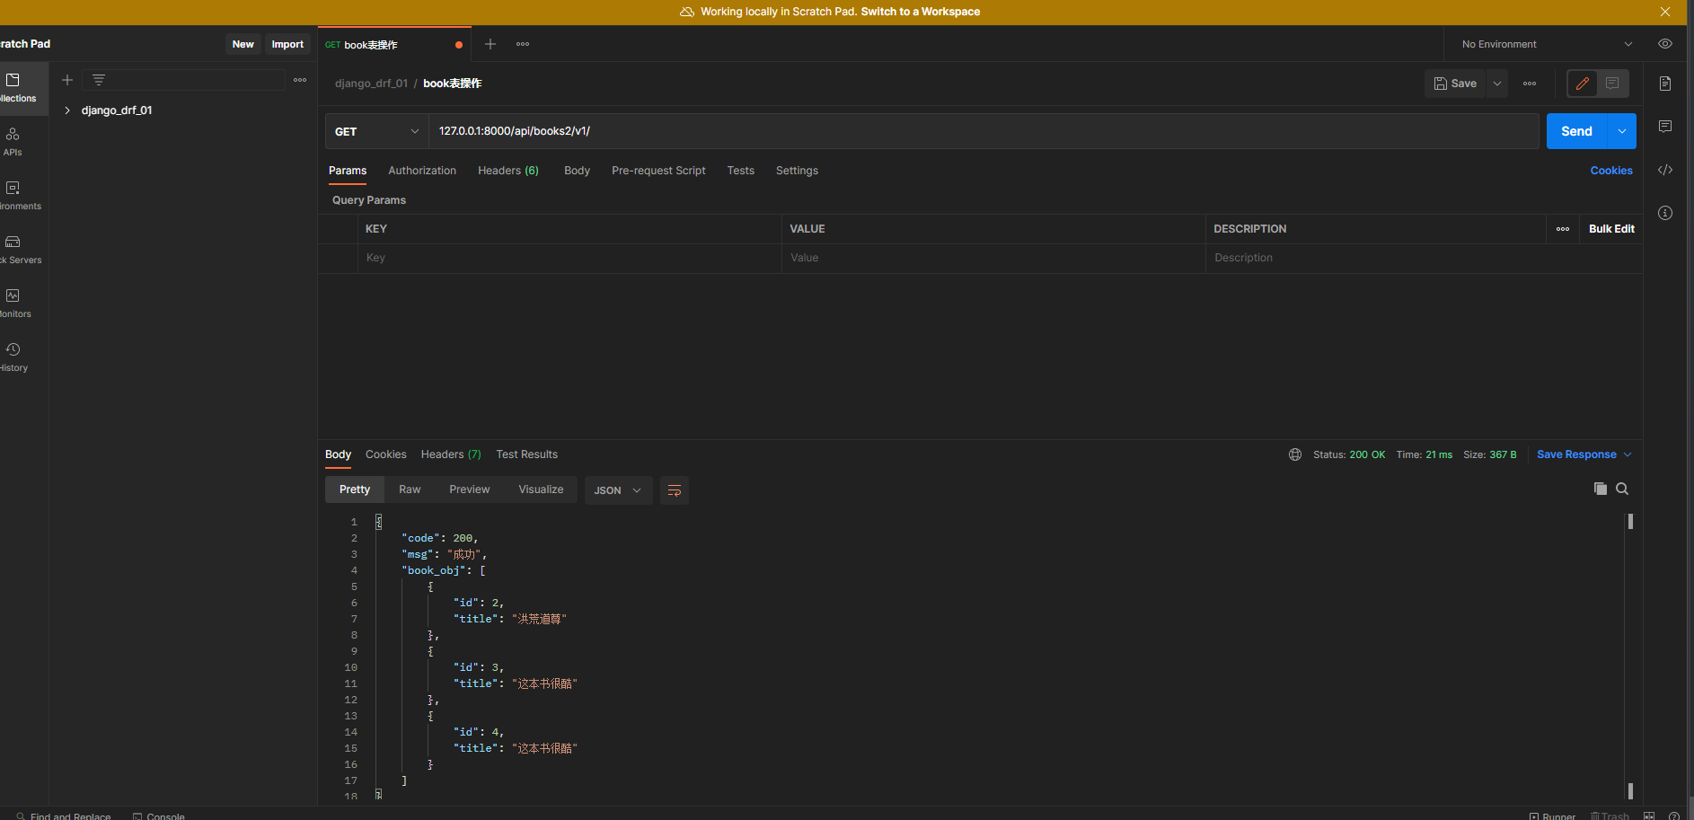Open the GET method dropdown
1694x820 pixels.
click(377, 131)
